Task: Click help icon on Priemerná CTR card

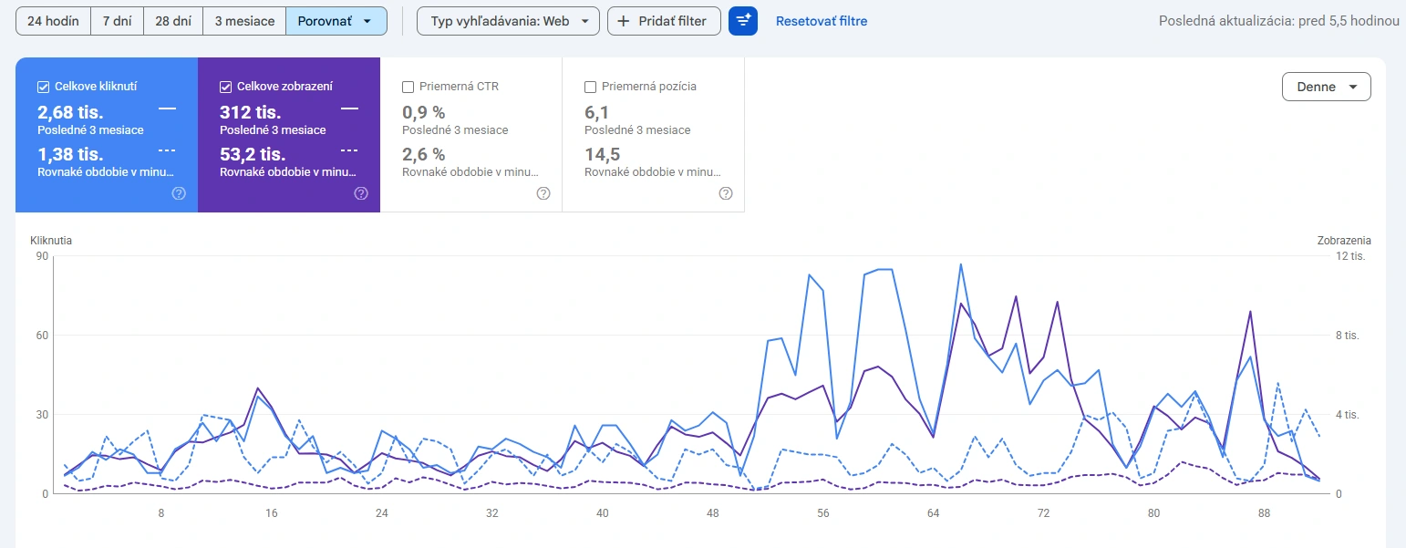Action: 543,193
